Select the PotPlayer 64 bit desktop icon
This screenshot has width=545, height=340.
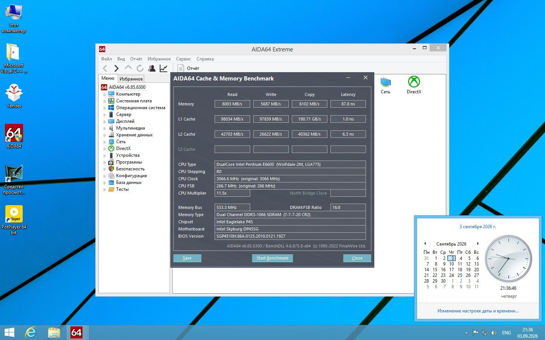point(14,220)
